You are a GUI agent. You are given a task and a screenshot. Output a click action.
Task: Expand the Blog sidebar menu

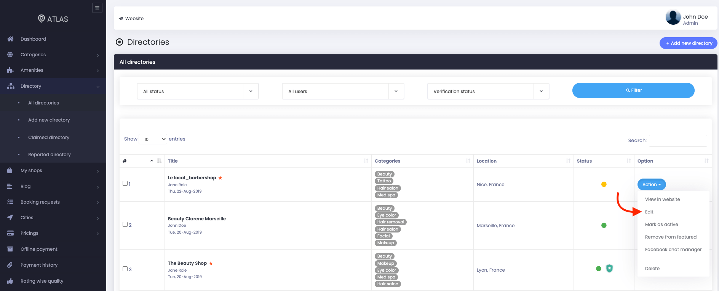[53, 187]
